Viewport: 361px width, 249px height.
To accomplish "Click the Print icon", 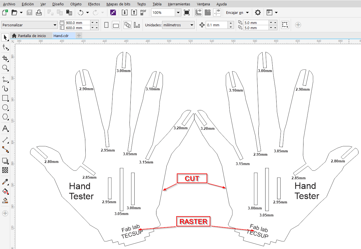I will pos(39,12).
